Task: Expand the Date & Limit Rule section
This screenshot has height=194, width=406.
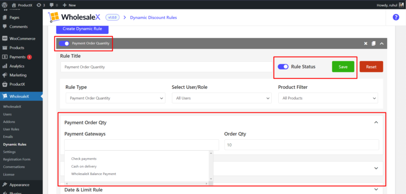Action: pyautogui.click(x=376, y=189)
